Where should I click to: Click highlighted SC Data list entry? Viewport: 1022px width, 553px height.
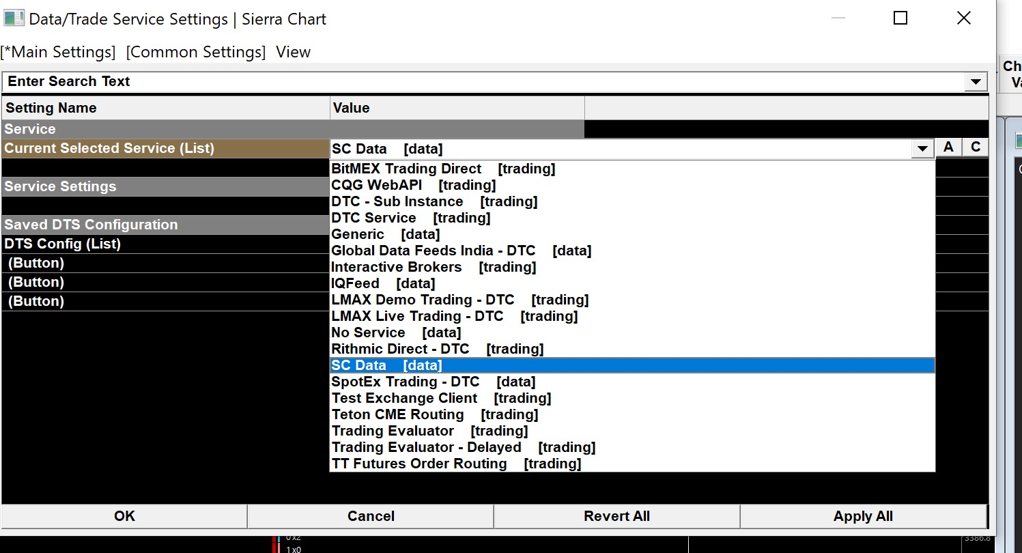[x=632, y=365]
